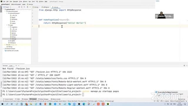Viewport: 188px width, 106px height.
Task: Open the Navigate menu
Action: click(x=16, y=1)
